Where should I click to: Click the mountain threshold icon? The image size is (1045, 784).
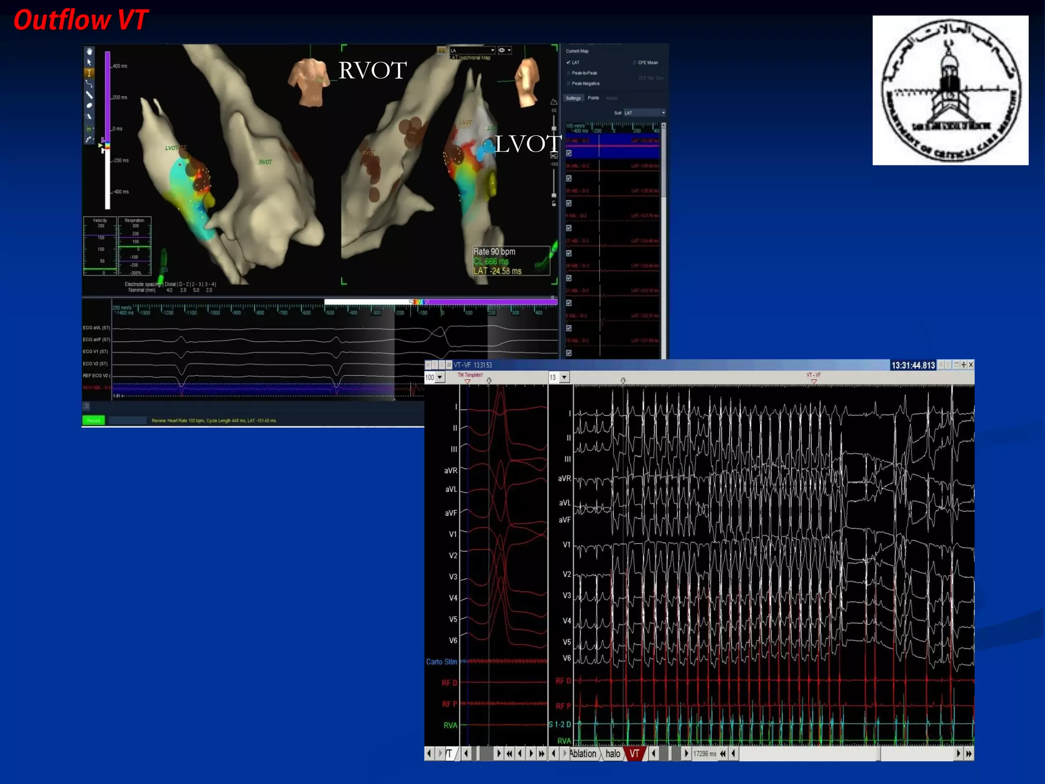pyautogui.click(x=554, y=102)
